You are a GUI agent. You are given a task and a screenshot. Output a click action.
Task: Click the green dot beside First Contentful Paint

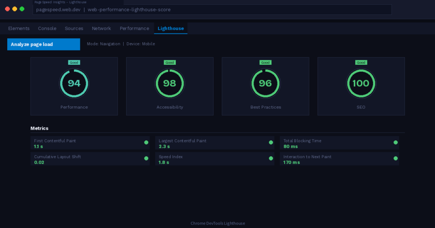(146, 142)
